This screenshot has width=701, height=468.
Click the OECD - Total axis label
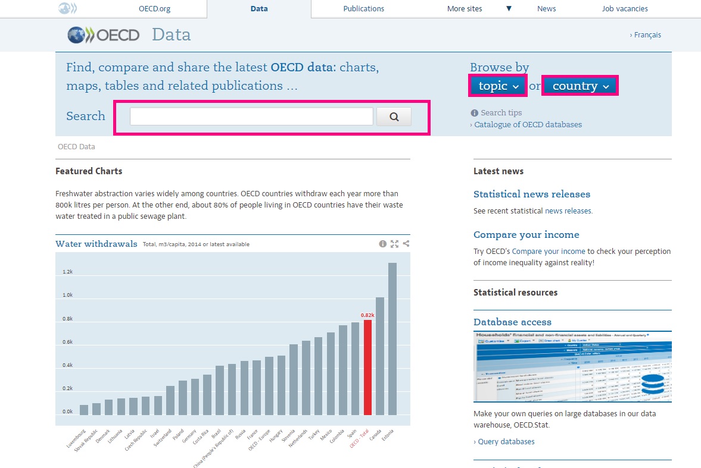[x=360, y=438]
